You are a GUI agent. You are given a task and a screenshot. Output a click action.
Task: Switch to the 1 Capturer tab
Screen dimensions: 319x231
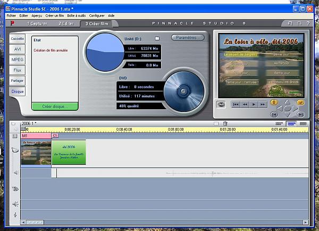pos(37,23)
